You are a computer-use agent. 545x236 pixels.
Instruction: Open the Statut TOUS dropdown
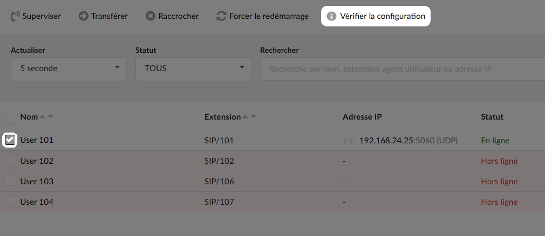(193, 69)
